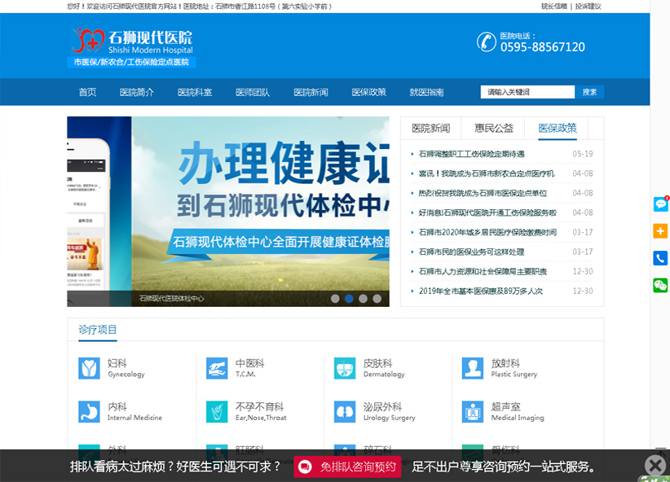Click the green WeChat sidebar icon

pyautogui.click(x=660, y=285)
